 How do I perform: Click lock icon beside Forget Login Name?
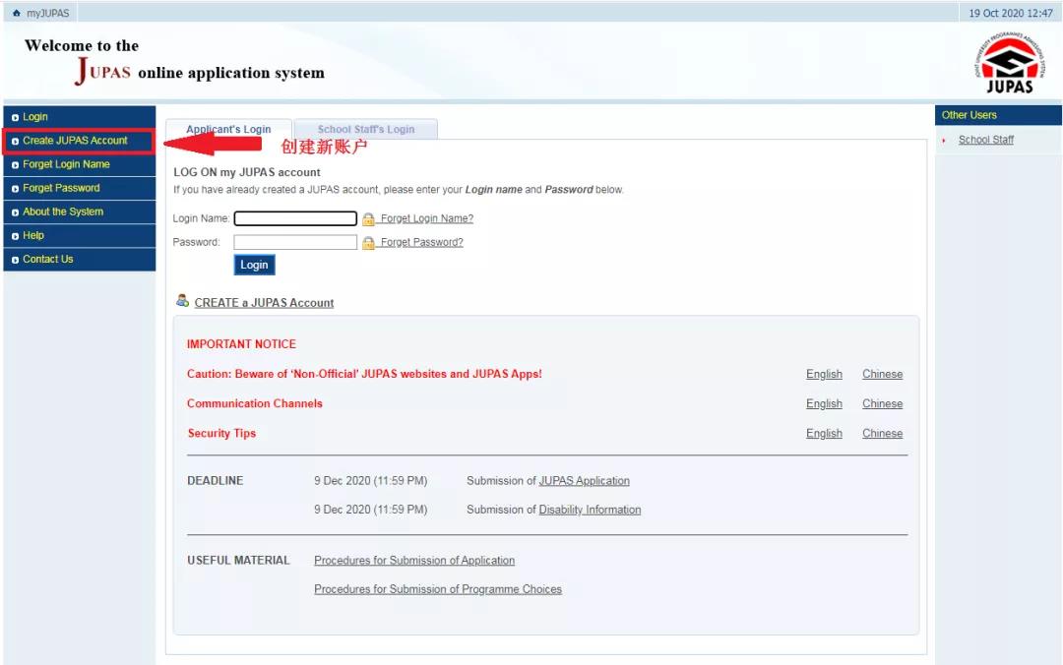pos(368,219)
